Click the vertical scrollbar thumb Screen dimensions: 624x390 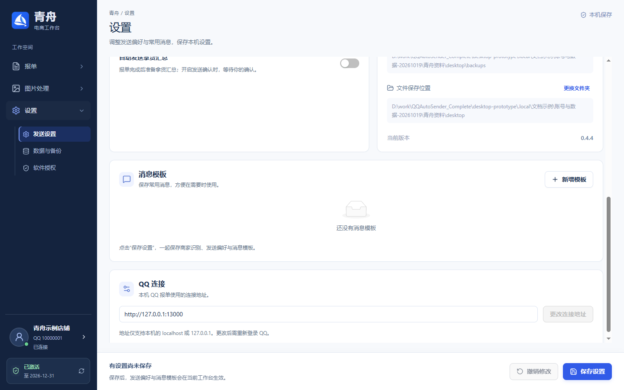coord(608,264)
